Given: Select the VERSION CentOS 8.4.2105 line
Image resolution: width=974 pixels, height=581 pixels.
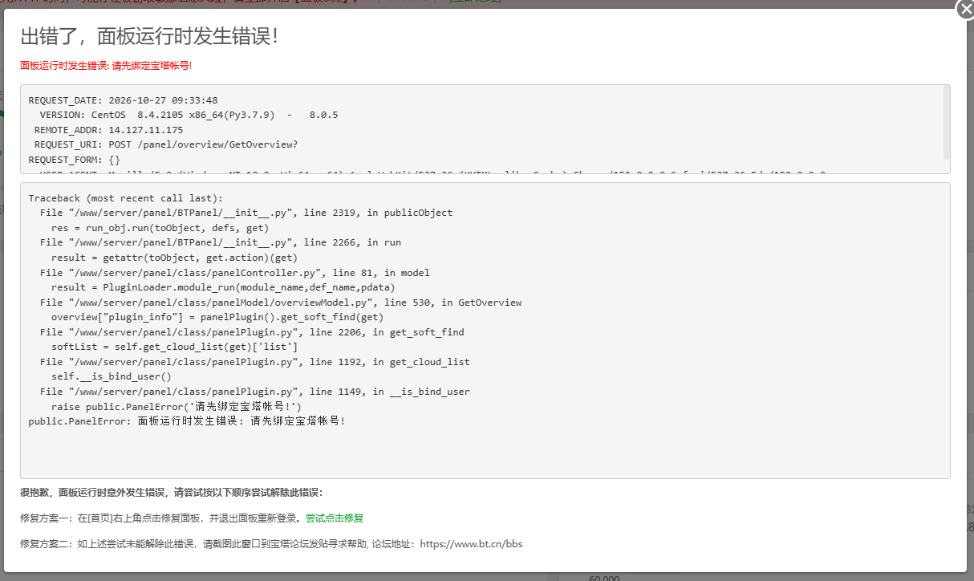Looking at the screenshot, I should [189, 115].
